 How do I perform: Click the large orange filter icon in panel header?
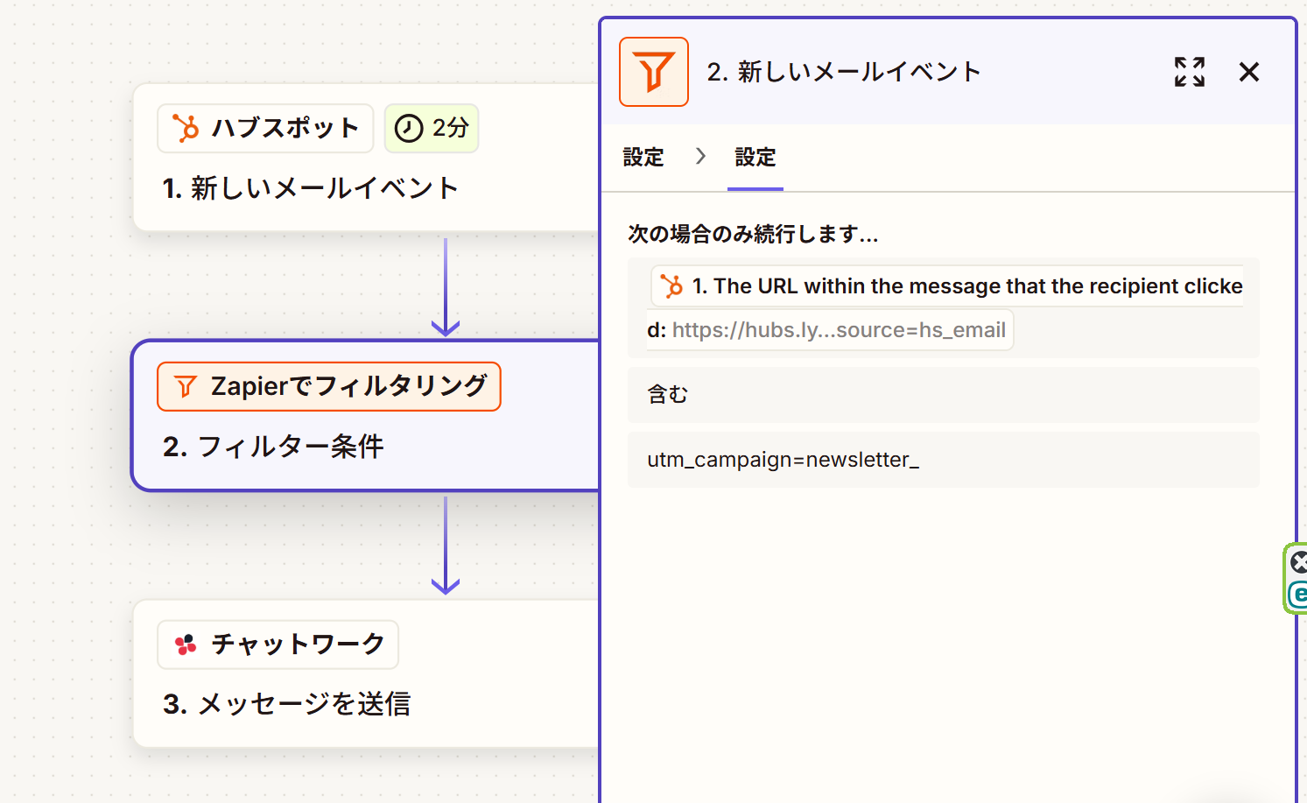[654, 72]
